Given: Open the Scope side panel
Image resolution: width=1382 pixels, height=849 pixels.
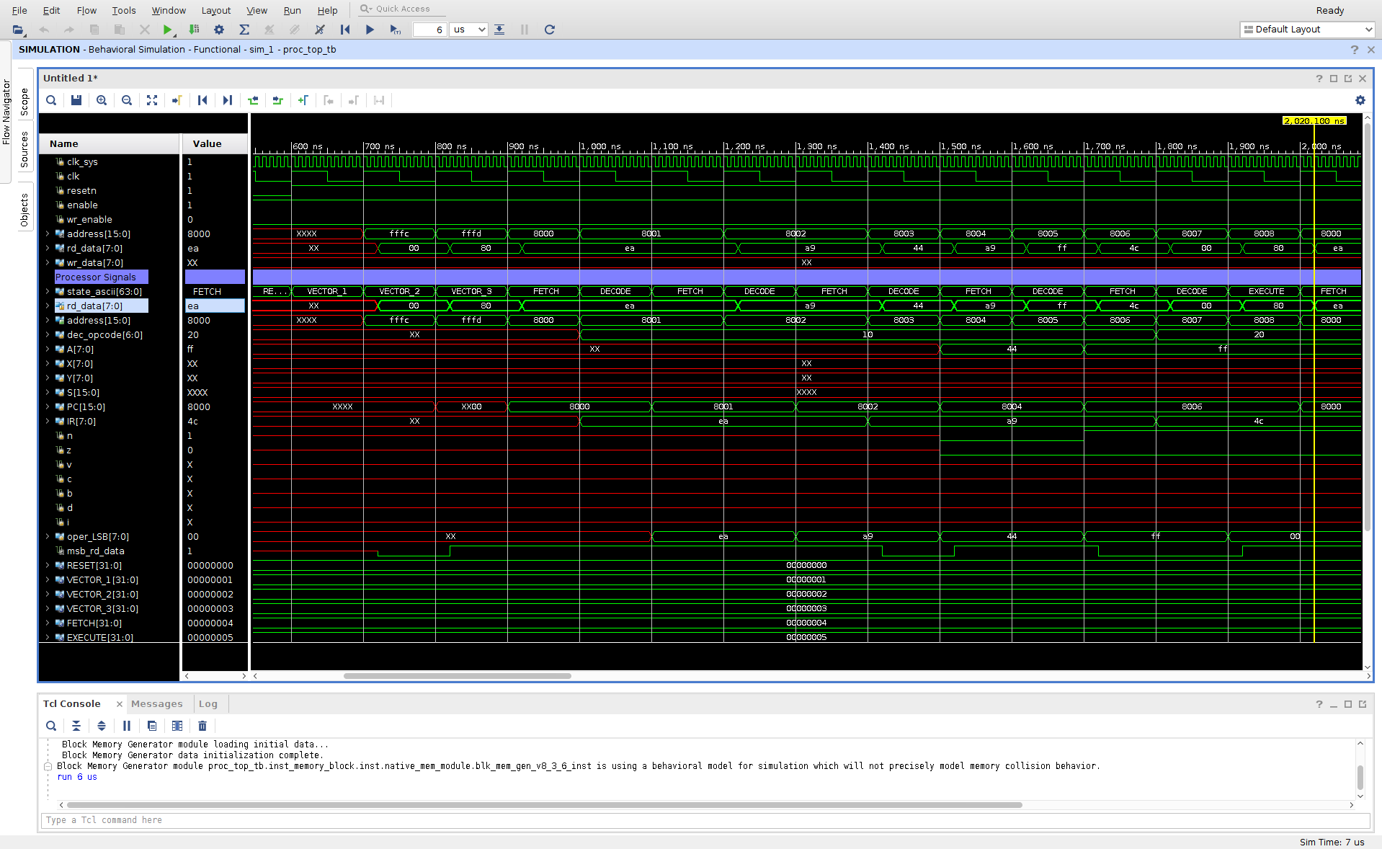Looking at the screenshot, I should [x=24, y=102].
